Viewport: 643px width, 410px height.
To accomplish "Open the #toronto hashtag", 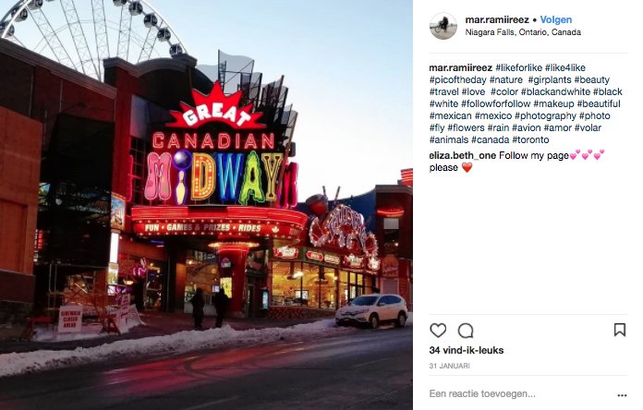I will coord(530,139).
